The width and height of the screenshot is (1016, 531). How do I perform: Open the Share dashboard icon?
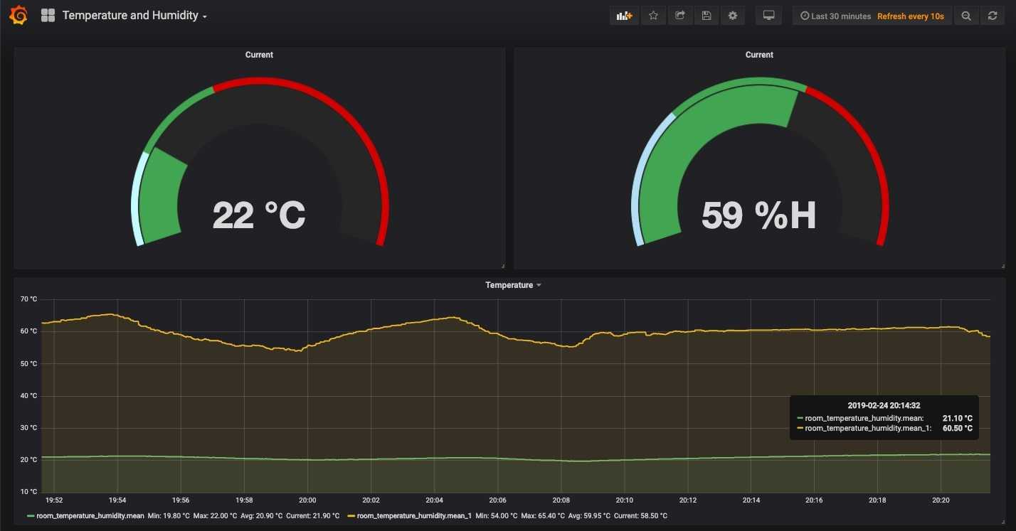pos(679,15)
